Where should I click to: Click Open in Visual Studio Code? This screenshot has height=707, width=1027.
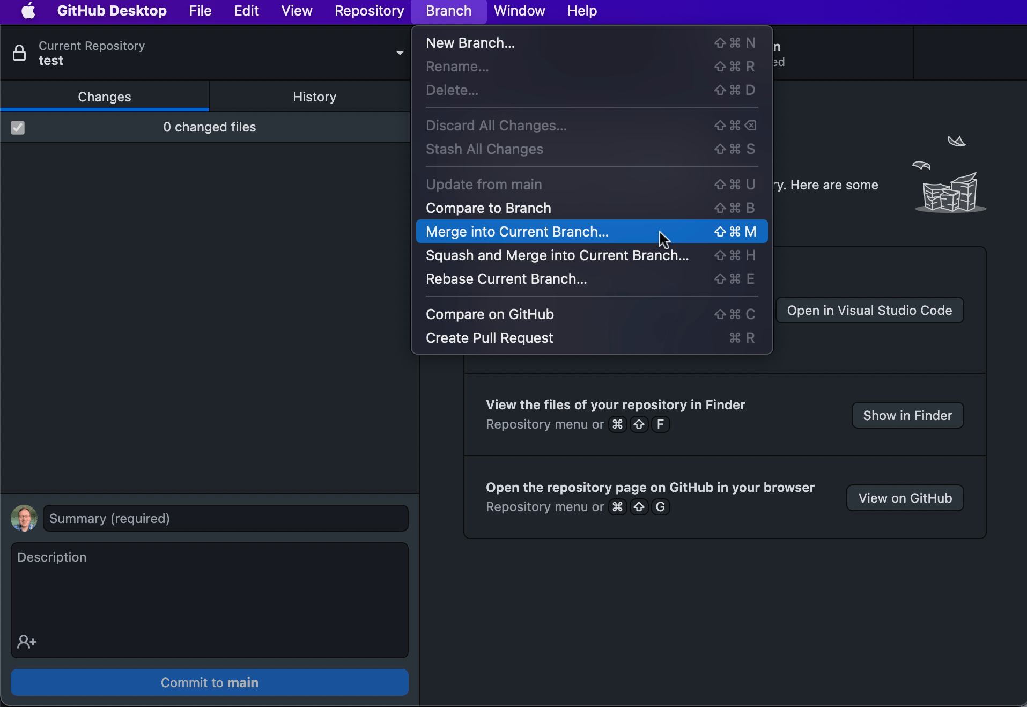(x=869, y=310)
